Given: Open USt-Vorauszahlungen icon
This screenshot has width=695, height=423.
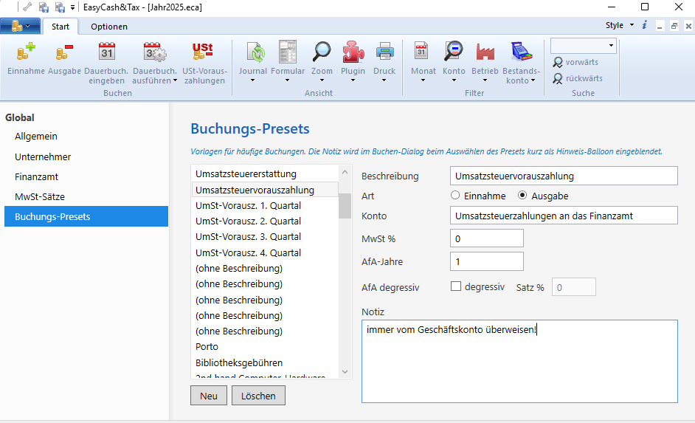Looking at the screenshot, I should 203,52.
